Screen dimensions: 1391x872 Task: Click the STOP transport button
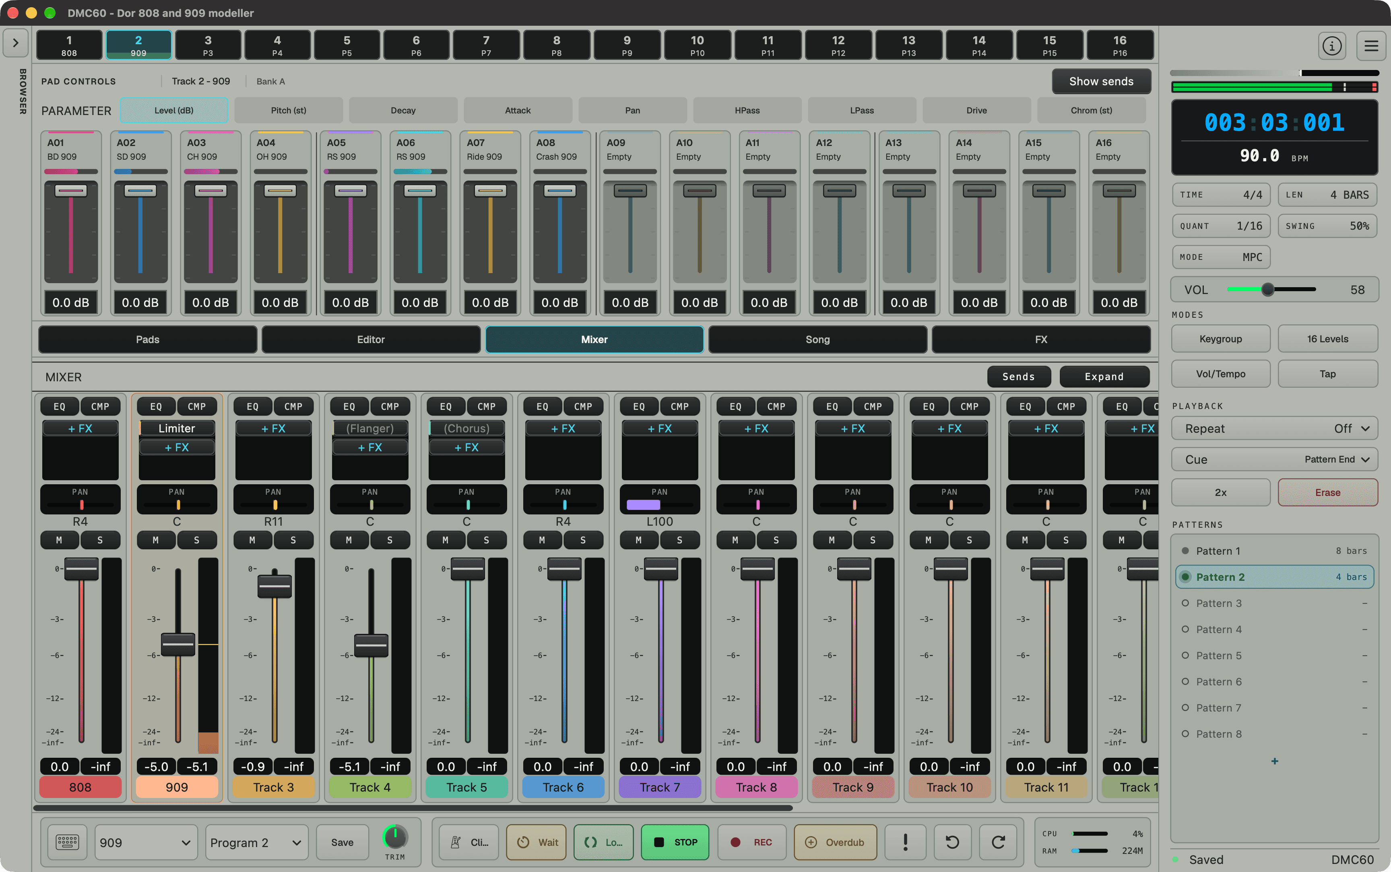(675, 842)
